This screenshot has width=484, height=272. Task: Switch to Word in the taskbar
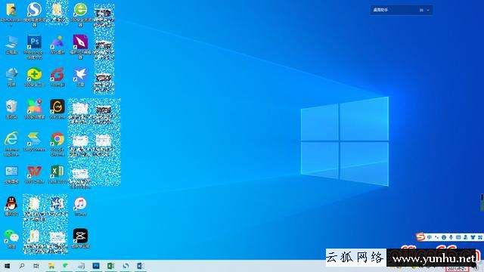141,266
